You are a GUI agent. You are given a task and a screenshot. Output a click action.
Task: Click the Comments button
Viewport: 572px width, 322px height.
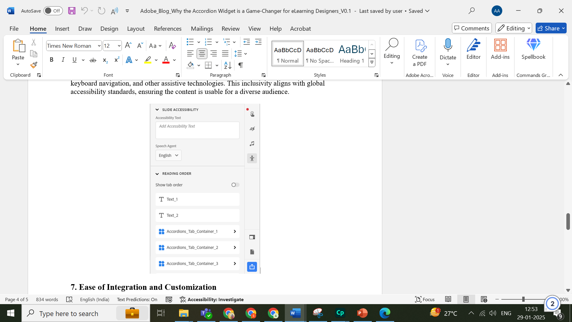pos(472,28)
